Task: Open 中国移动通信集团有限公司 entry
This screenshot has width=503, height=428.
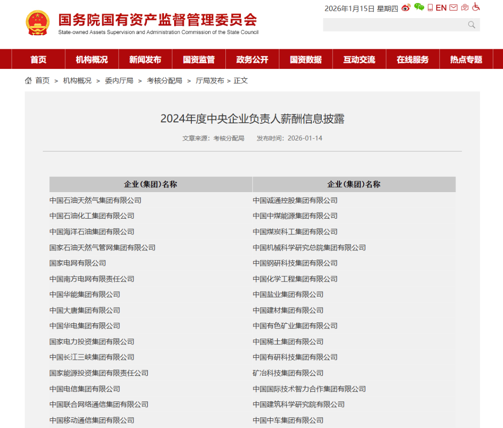Action: click(92, 421)
